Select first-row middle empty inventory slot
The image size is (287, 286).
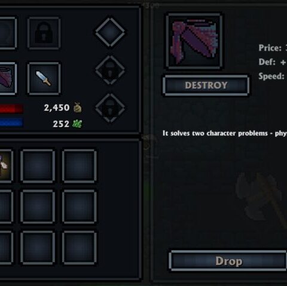click(x=38, y=166)
